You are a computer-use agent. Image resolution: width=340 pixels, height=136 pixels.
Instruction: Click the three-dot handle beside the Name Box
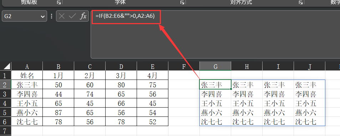click(52, 16)
